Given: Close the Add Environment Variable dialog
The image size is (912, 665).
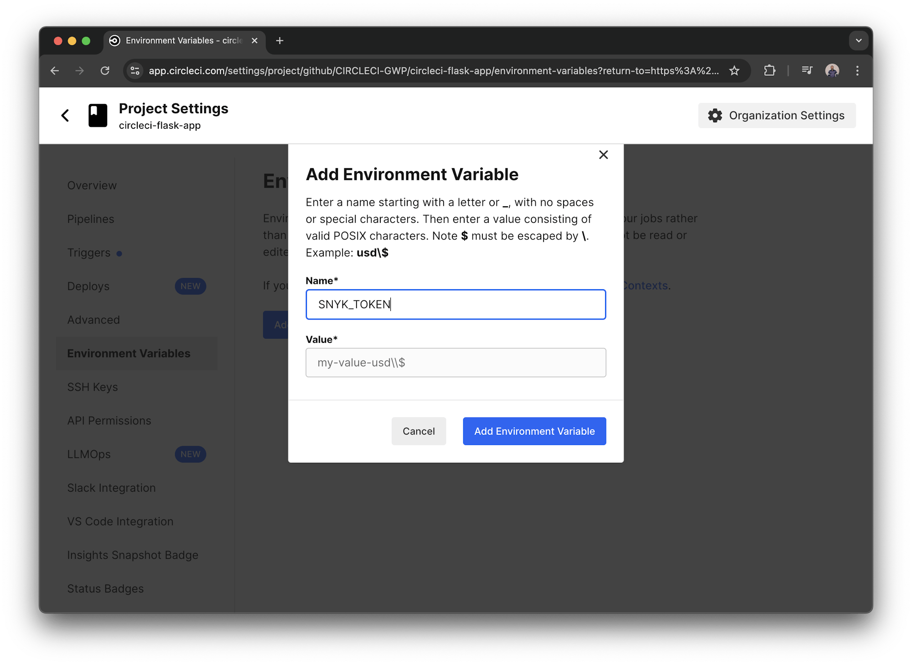Looking at the screenshot, I should tap(603, 155).
